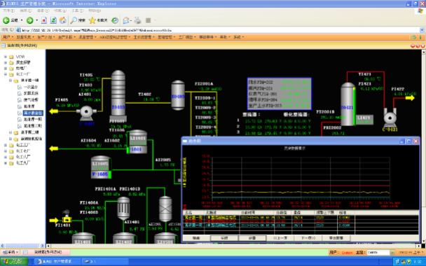Viewport: 426px width, 266px height.
Task: Open the IE 文件(F) menu
Action: 8,10
